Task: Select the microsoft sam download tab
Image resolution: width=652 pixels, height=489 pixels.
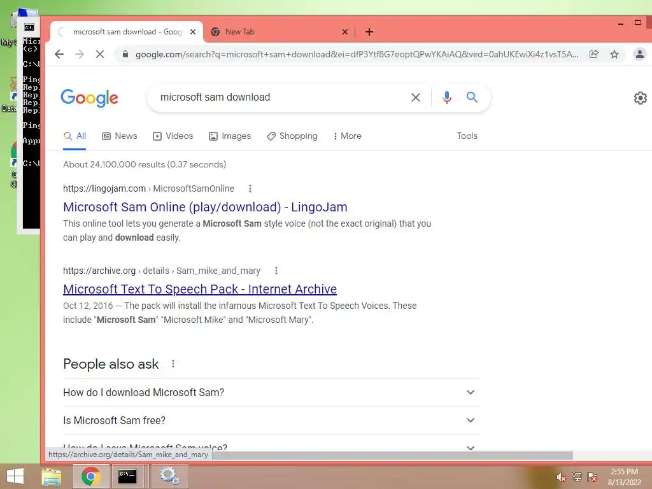Action: tap(127, 32)
